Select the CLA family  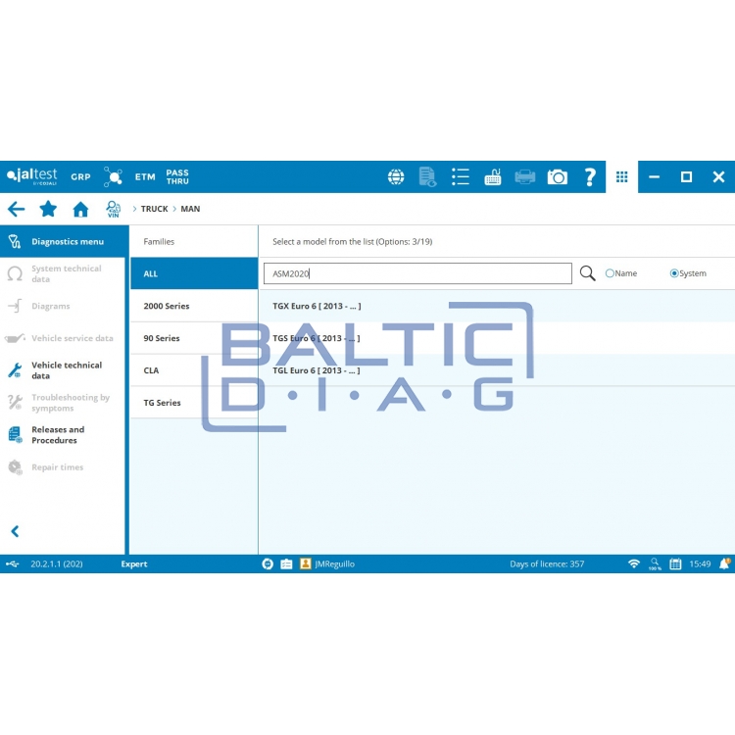(x=194, y=370)
